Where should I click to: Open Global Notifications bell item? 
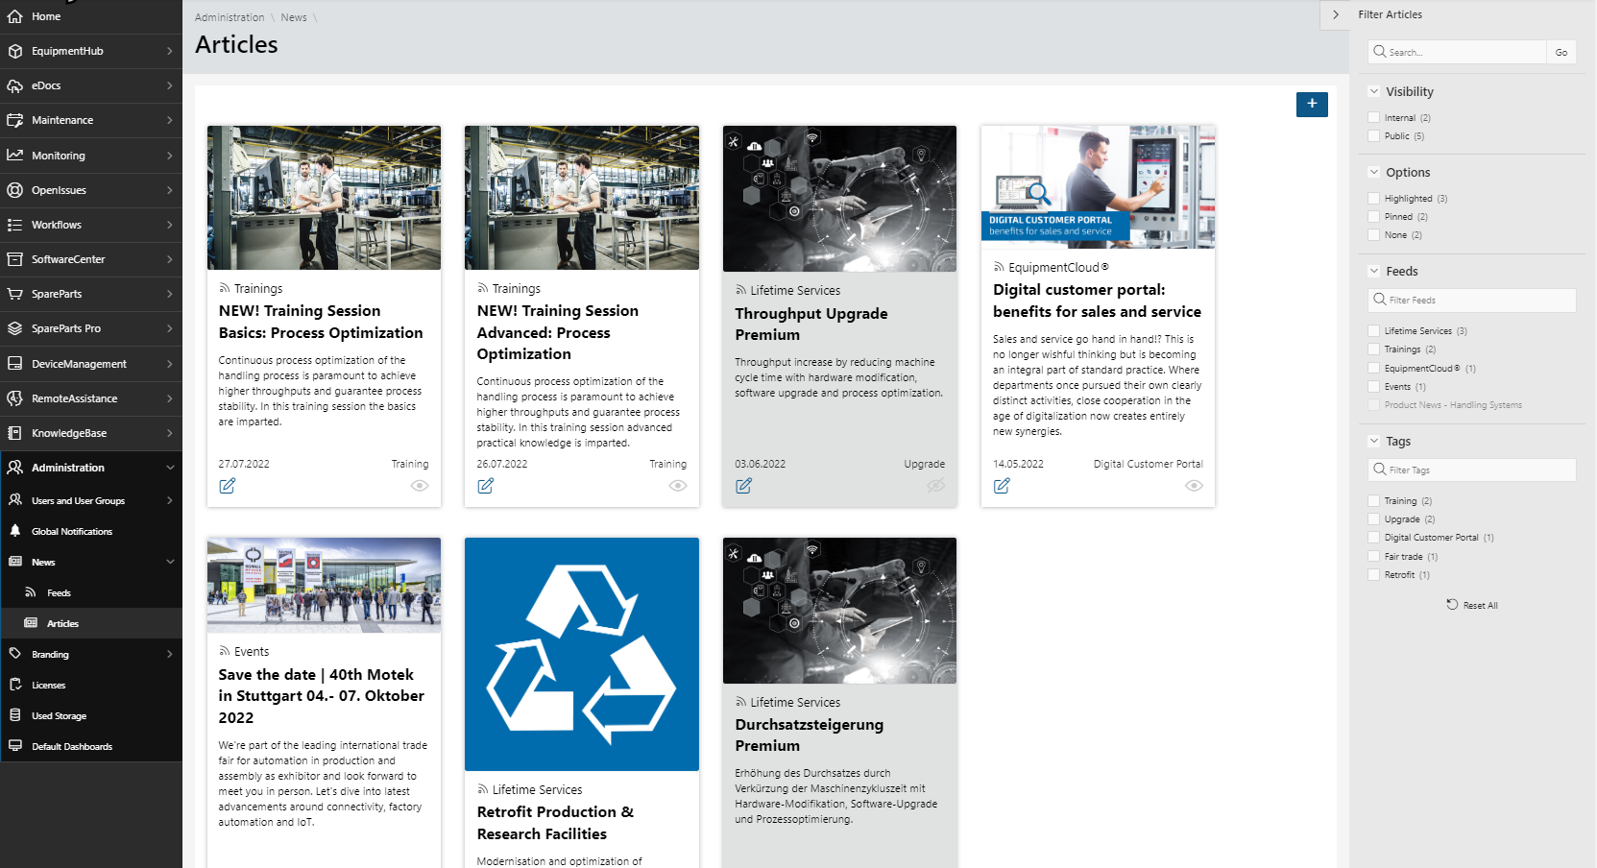(71, 531)
